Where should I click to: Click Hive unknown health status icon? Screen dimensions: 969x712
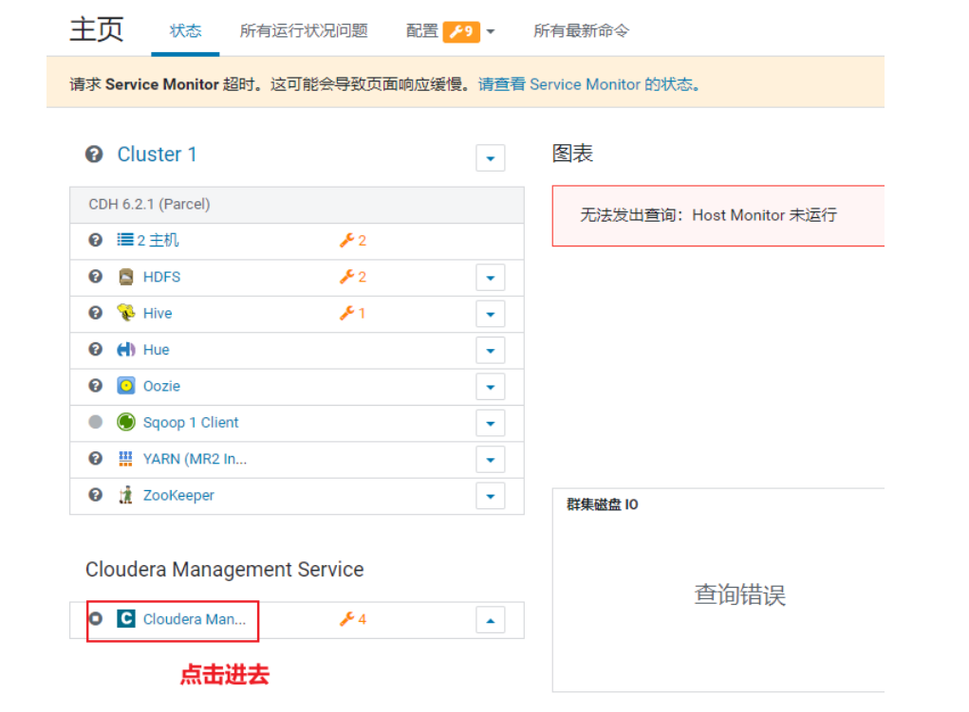click(x=95, y=313)
